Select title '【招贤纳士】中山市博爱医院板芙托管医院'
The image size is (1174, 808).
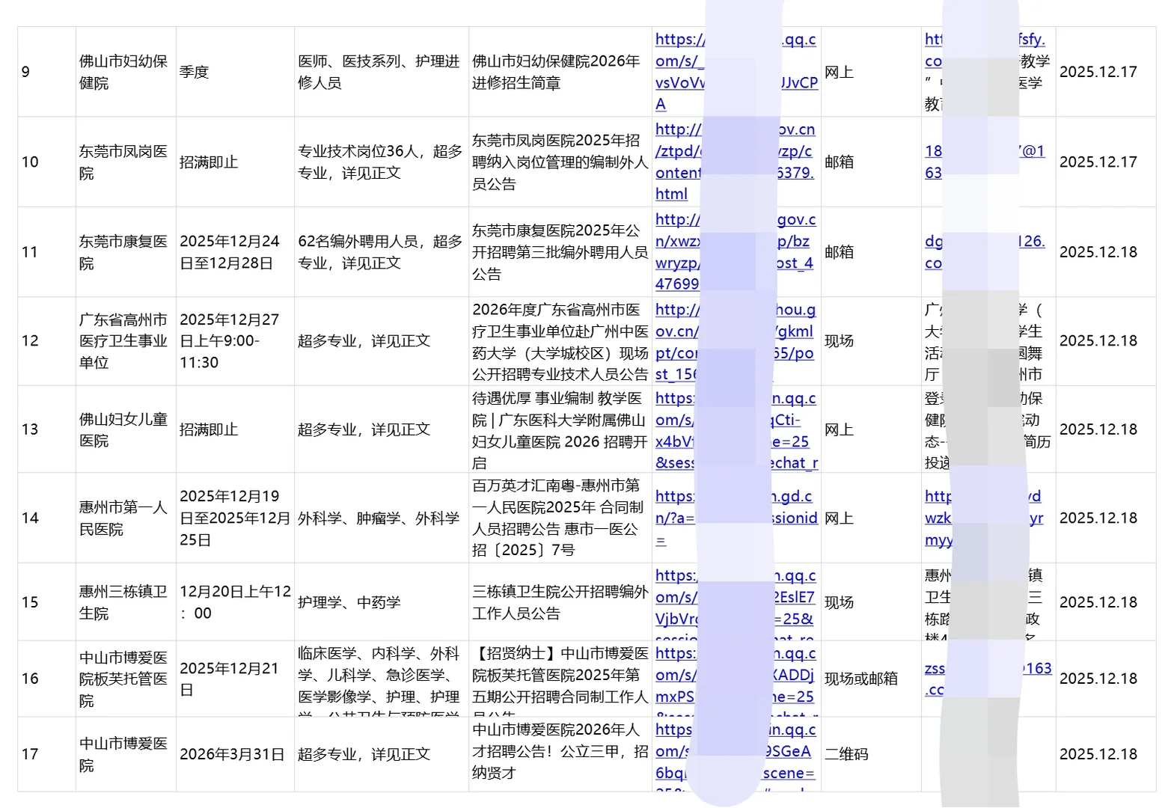point(560,679)
